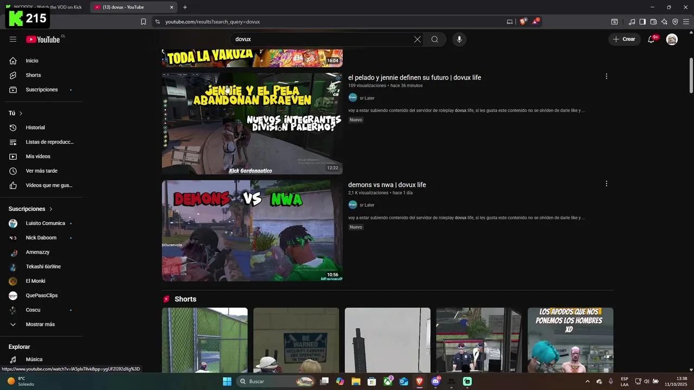
Task: Click the Brave Shields lion icon
Action: (523, 22)
